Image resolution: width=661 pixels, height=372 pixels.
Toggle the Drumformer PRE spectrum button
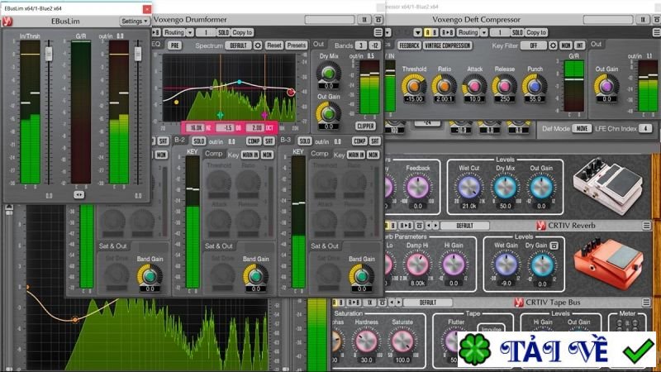point(175,45)
